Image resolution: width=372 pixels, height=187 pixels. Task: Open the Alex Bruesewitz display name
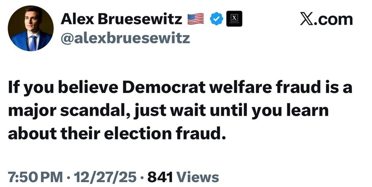(x=121, y=19)
